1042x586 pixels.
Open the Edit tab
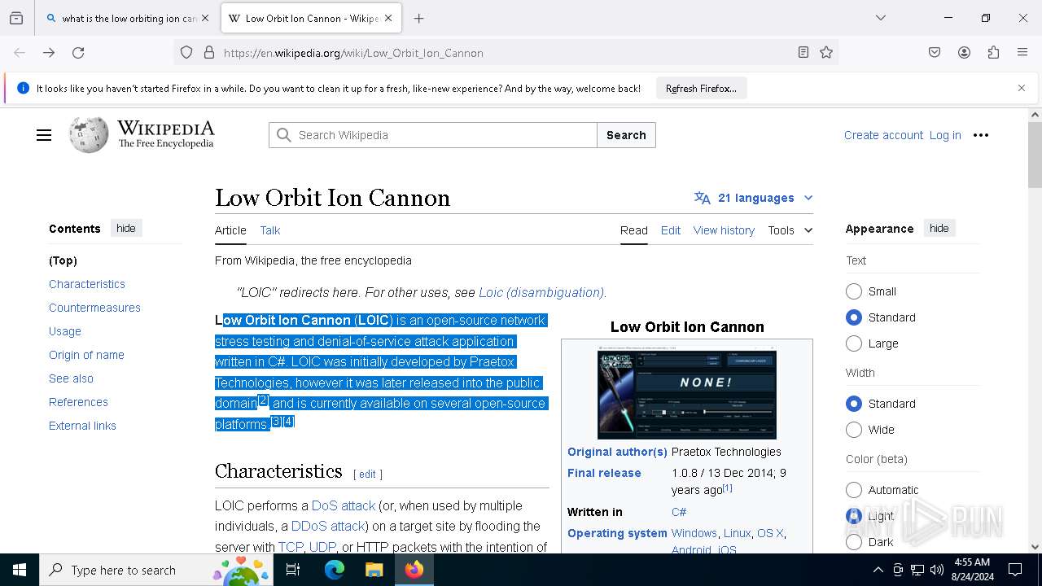[x=671, y=230]
